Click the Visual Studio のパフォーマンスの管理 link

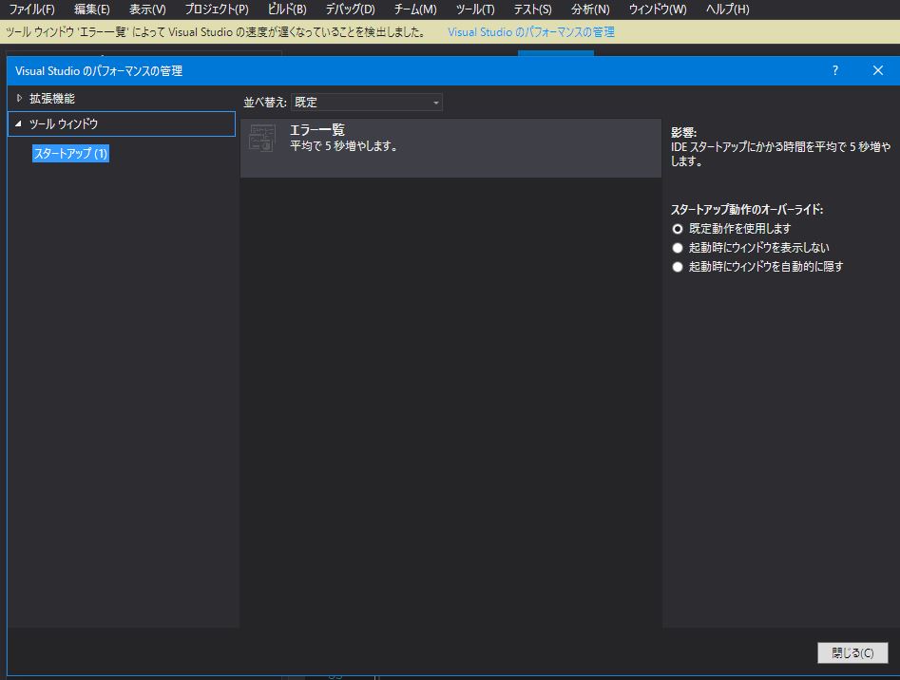coord(531,32)
